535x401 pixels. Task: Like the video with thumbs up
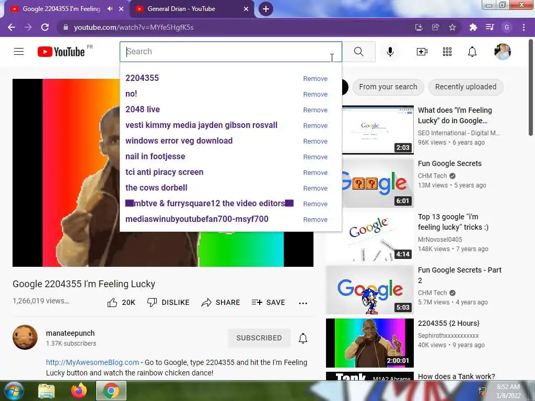(121, 302)
